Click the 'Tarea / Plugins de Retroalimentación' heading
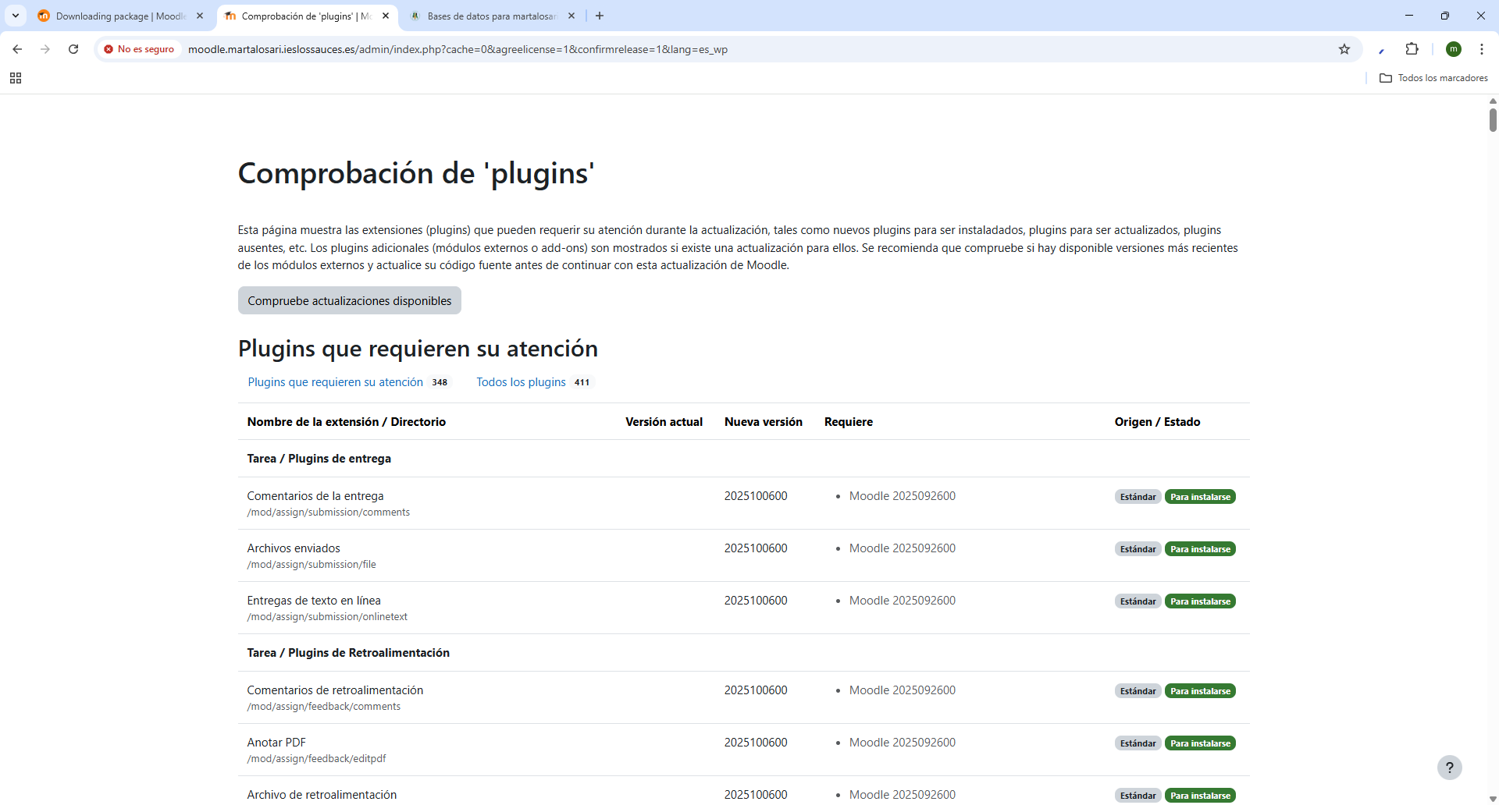Screen dimensions: 1499x805 (x=348, y=653)
